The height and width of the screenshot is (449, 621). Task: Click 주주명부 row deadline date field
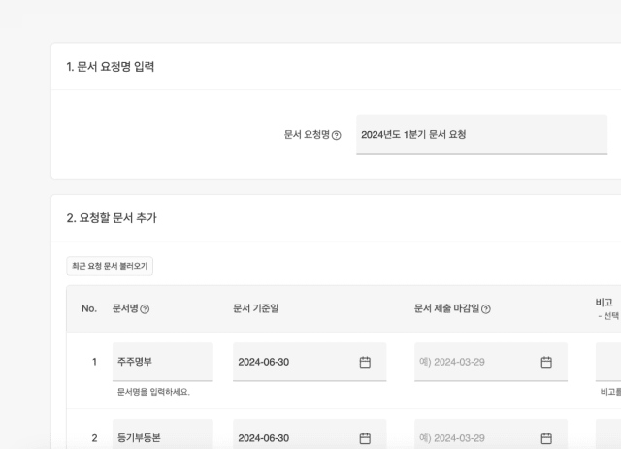[x=491, y=362]
